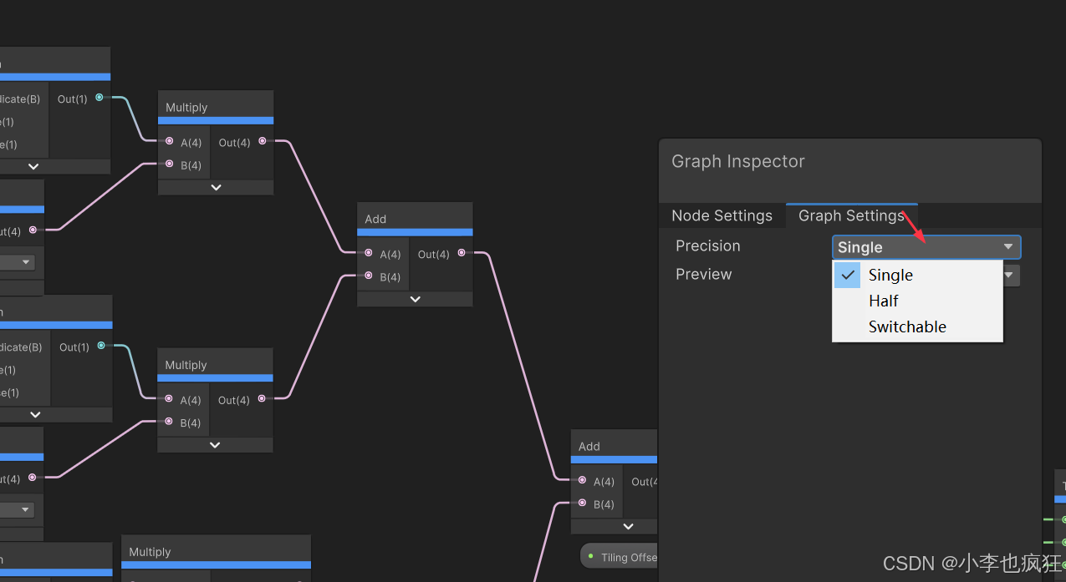The width and height of the screenshot is (1066, 582).
Task: Collapse the top Multiply node with its chevron
Action: pyautogui.click(x=215, y=187)
